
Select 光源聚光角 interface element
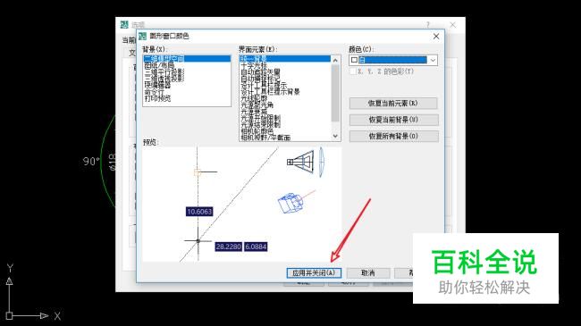257,104
